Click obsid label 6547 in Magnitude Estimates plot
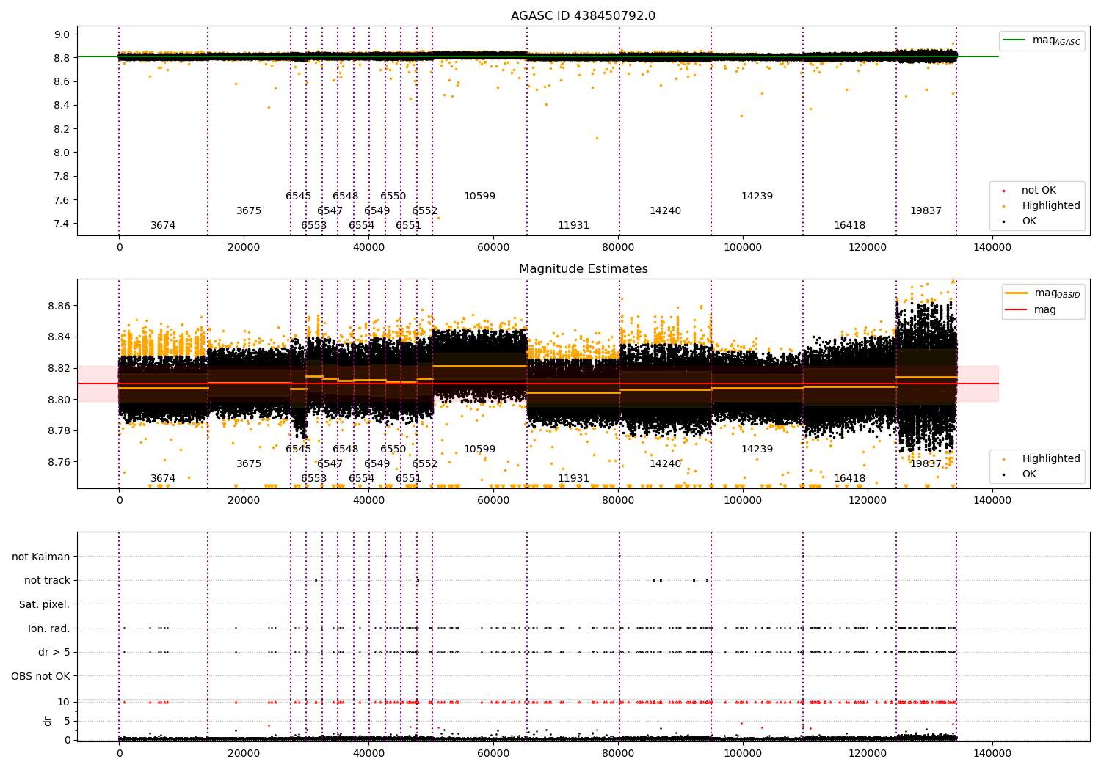Screen dimensions: 1101x770 coord(330,464)
